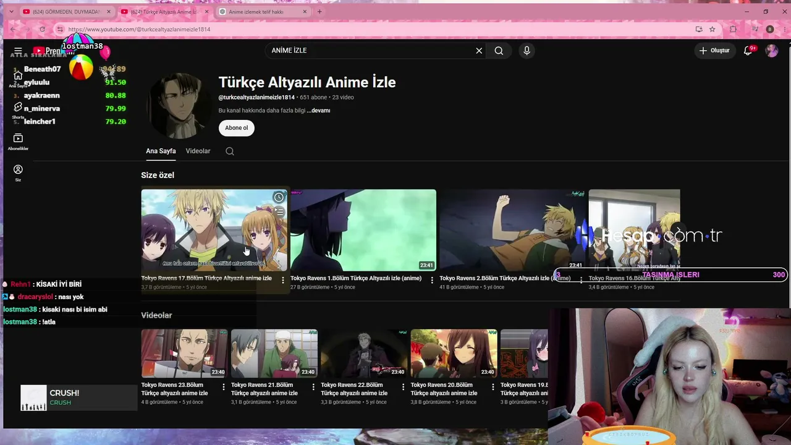Click the @turkcealtyazlanimeizle1814 channel handle
The image size is (791, 445).
coord(256,98)
